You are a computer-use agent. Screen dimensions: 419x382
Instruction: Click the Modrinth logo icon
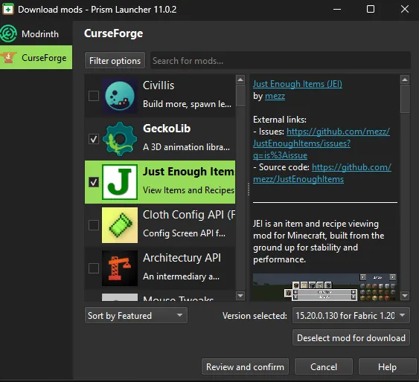point(8,33)
